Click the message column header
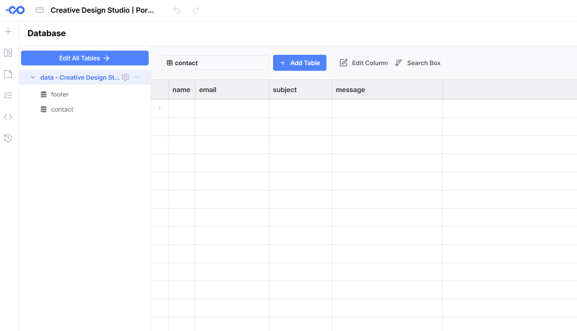Screen dimensions: 577x331 click(x=387, y=90)
